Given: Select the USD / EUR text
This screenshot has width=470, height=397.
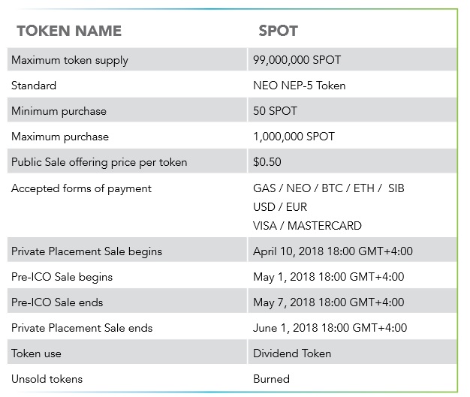Looking at the screenshot, I should click(280, 206).
